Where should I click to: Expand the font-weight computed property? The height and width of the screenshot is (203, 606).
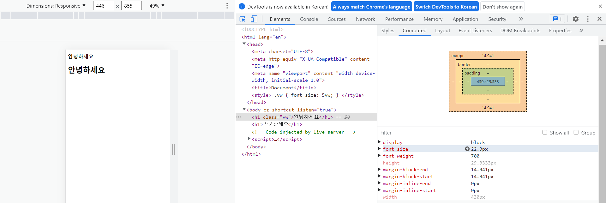point(380,156)
